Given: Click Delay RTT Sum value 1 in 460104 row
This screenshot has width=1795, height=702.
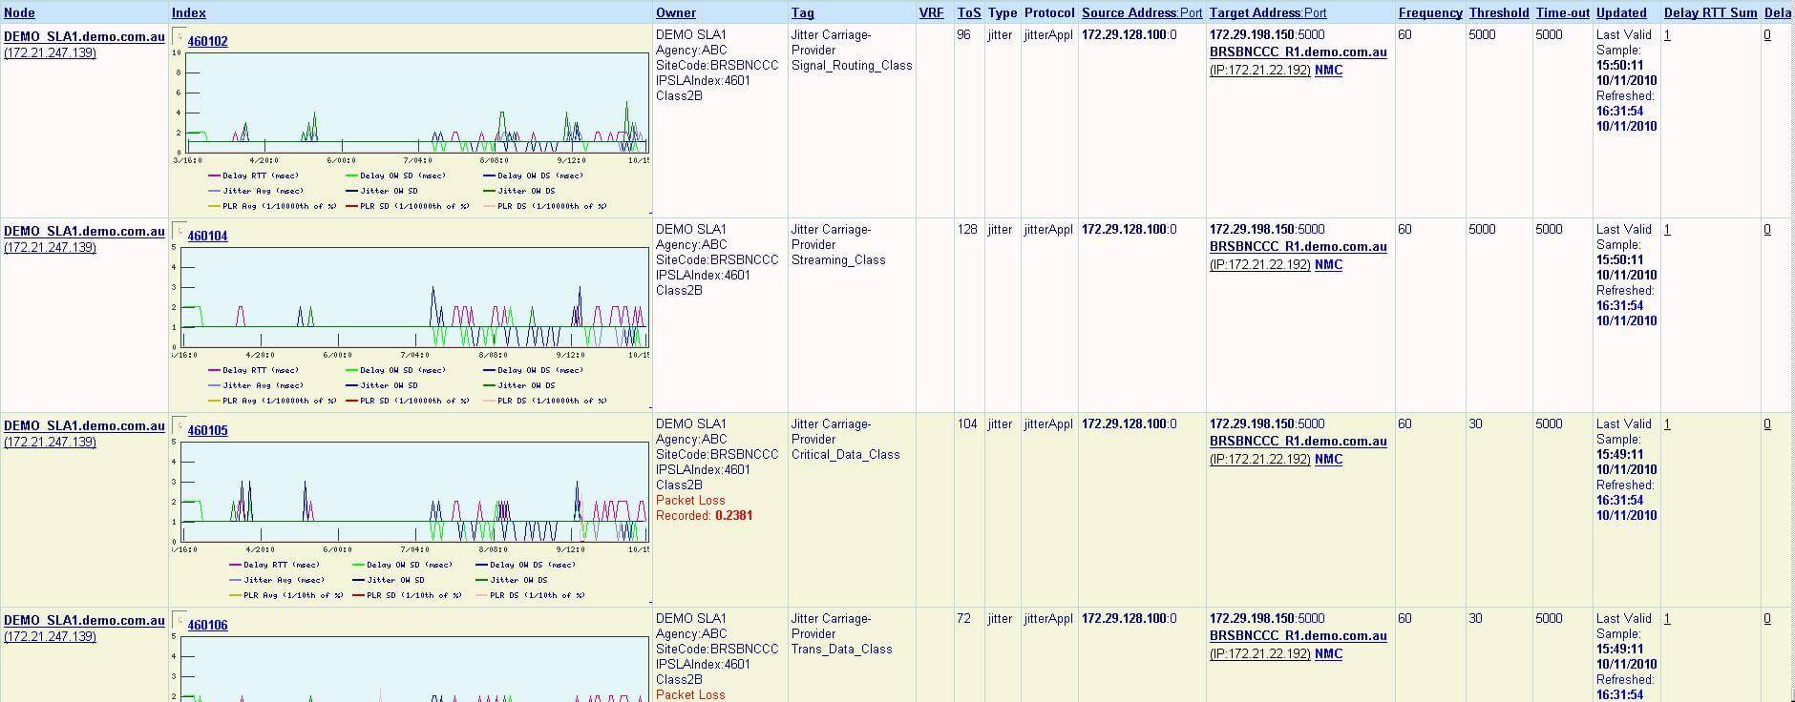Looking at the screenshot, I should [x=1667, y=229].
